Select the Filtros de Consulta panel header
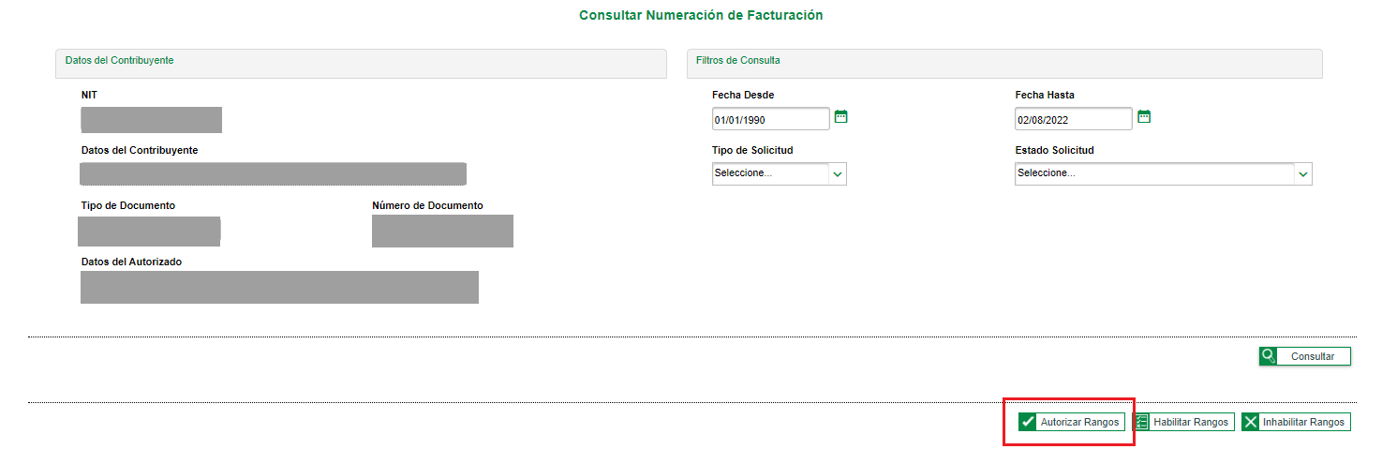The image size is (1382, 449). 1003,62
